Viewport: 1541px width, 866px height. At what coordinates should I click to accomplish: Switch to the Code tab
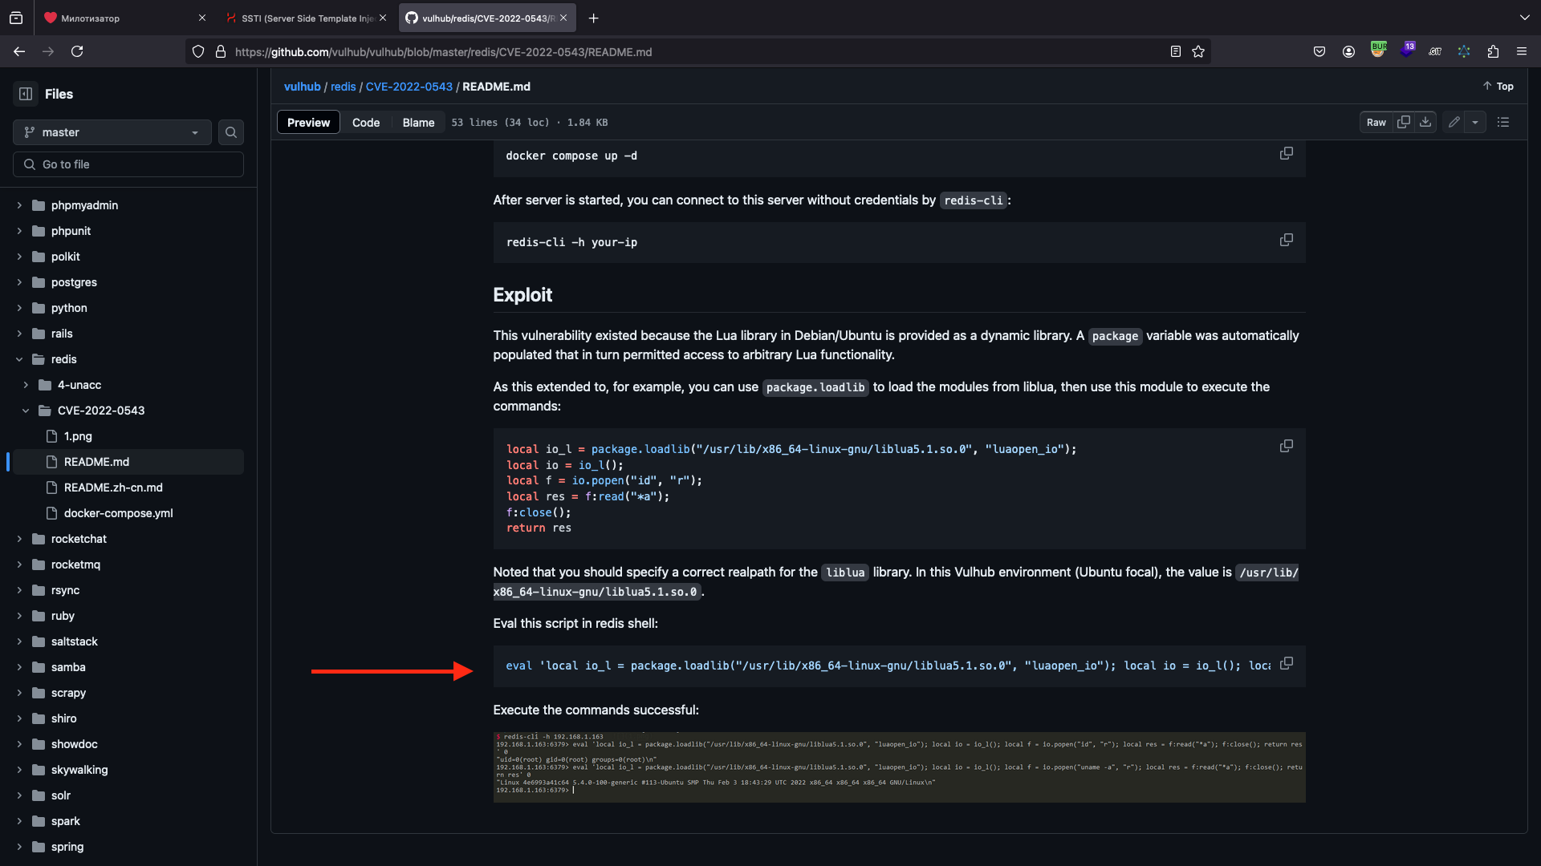366,123
